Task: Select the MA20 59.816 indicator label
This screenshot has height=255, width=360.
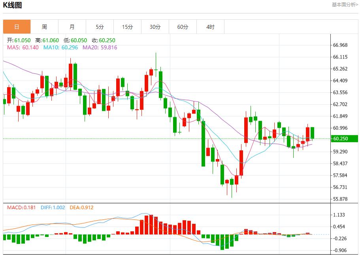Action: coord(100,47)
